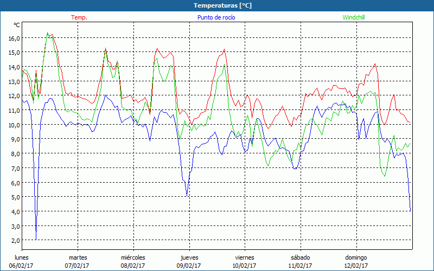Click the Temperaturas [°C] chart title
The image size is (434, 271).
tap(222, 5)
